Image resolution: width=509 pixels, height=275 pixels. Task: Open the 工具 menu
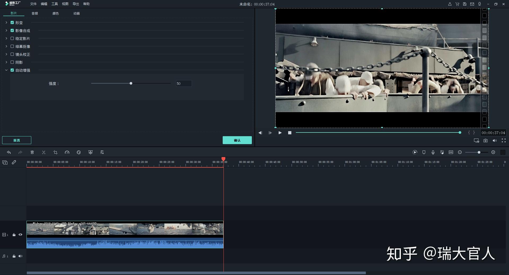pyautogui.click(x=55, y=4)
